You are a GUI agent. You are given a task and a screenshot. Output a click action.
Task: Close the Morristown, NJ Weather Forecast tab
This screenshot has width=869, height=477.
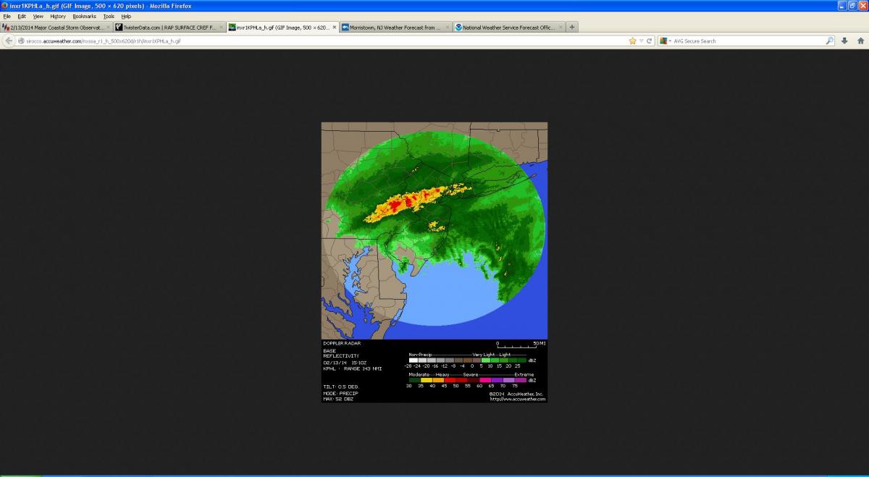(x=448, y=28)
